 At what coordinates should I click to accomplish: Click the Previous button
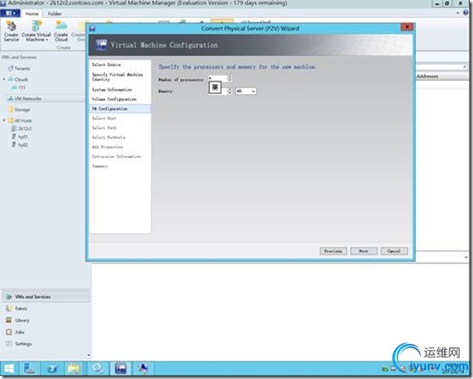333,251
